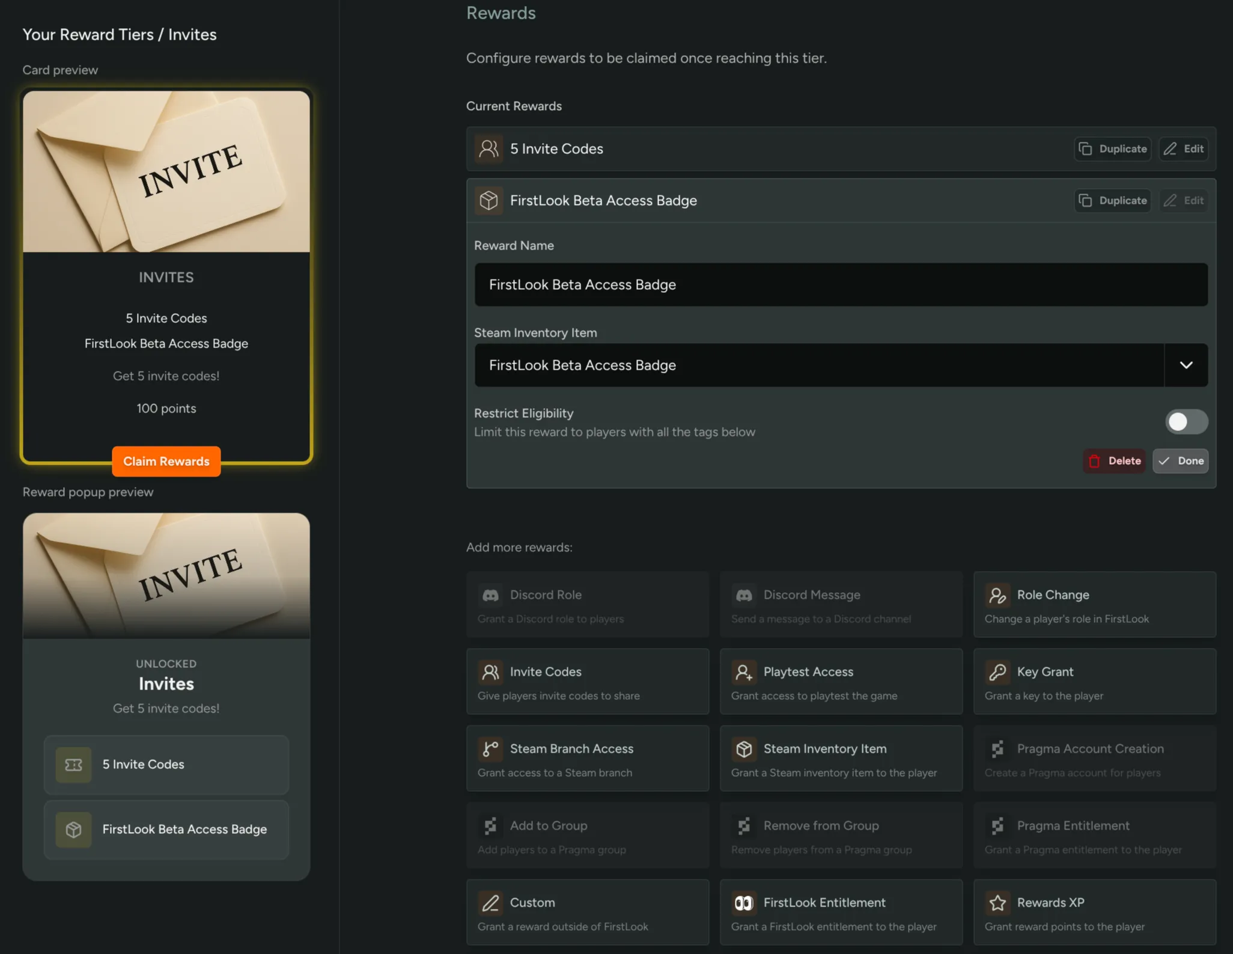Click the 'INVITES' card title text

point(166,277)
